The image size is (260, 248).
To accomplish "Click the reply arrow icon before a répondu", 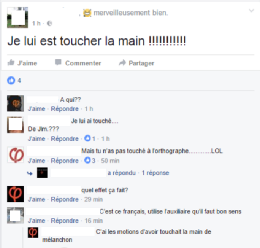I will point(30,173).
